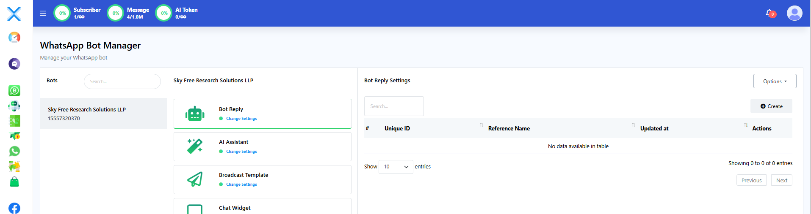Open the Facebook sidebar icon
The height and width of the screenshot is (214, 811).
[x=14, y=208]
